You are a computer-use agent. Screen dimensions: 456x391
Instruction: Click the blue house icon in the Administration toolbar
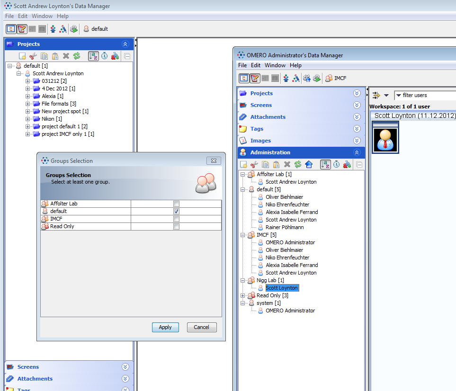pos(309,165)
